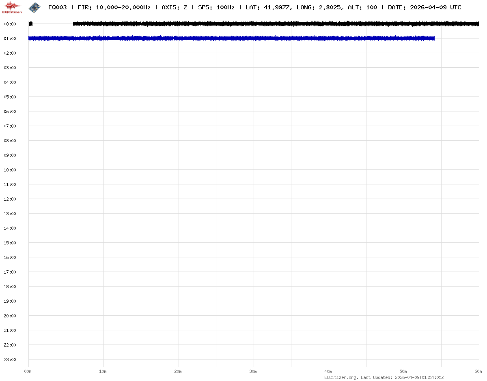
Task: Click the EQ003 station name in header
Action: coord(57,7)
